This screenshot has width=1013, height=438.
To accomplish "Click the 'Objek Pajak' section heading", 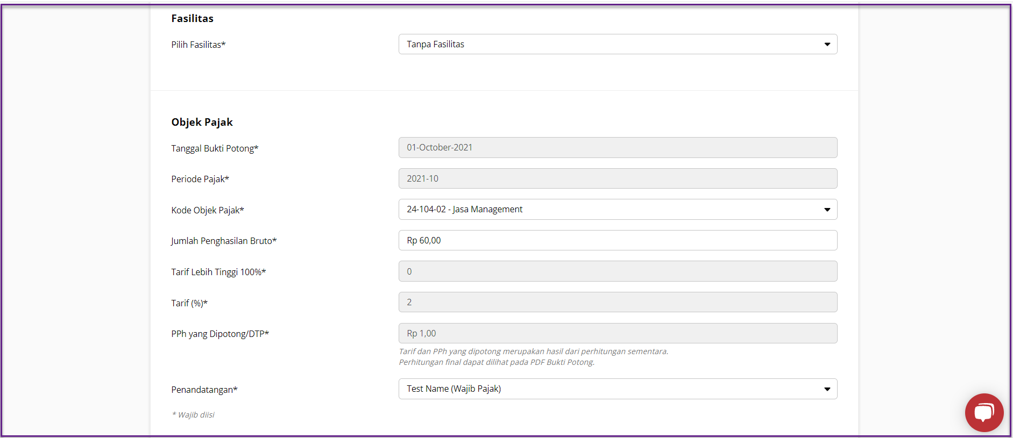I will click(x=202, y=122).
